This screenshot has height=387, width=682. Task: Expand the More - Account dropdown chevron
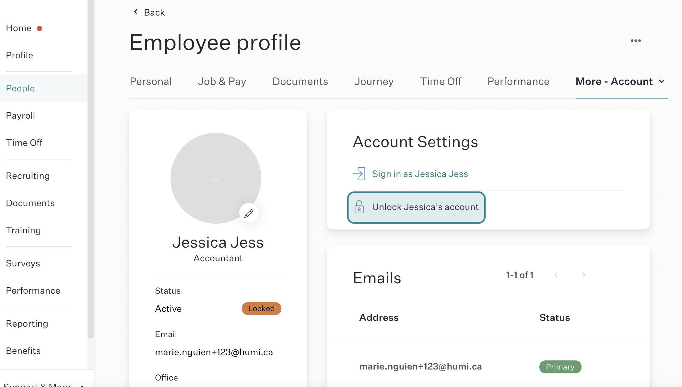pos(662,81)
